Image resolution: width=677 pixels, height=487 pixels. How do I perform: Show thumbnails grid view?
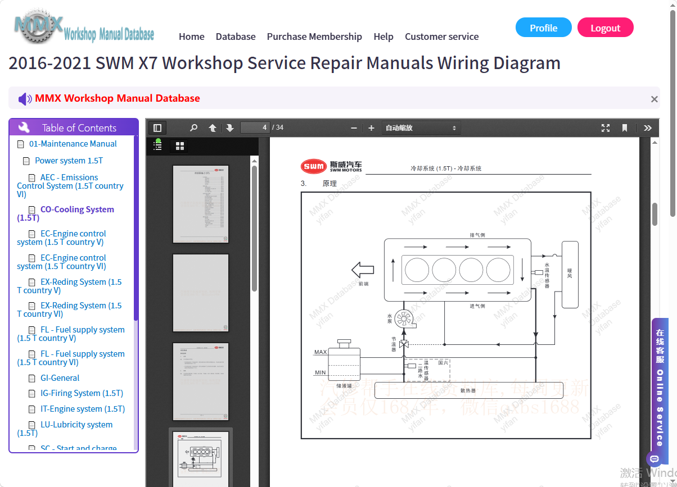[x=180, y=146]
